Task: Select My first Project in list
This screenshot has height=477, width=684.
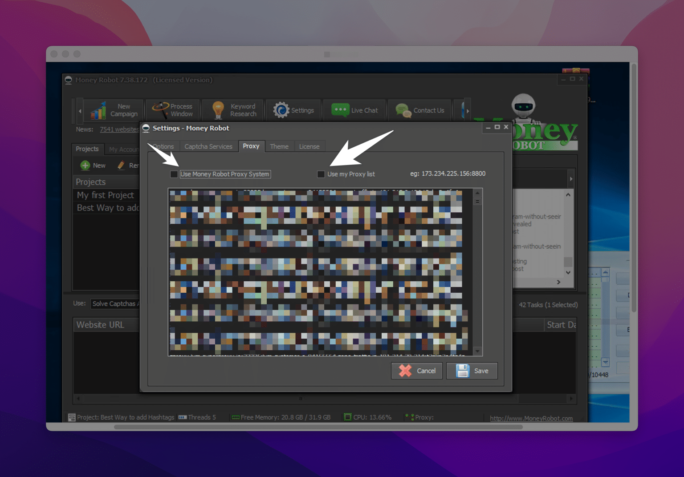Action: click(106, 195)
